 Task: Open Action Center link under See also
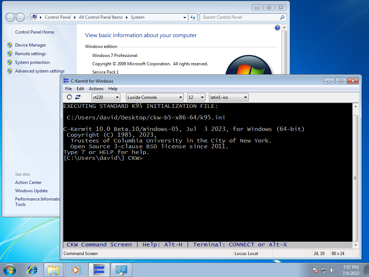[28, 182]
